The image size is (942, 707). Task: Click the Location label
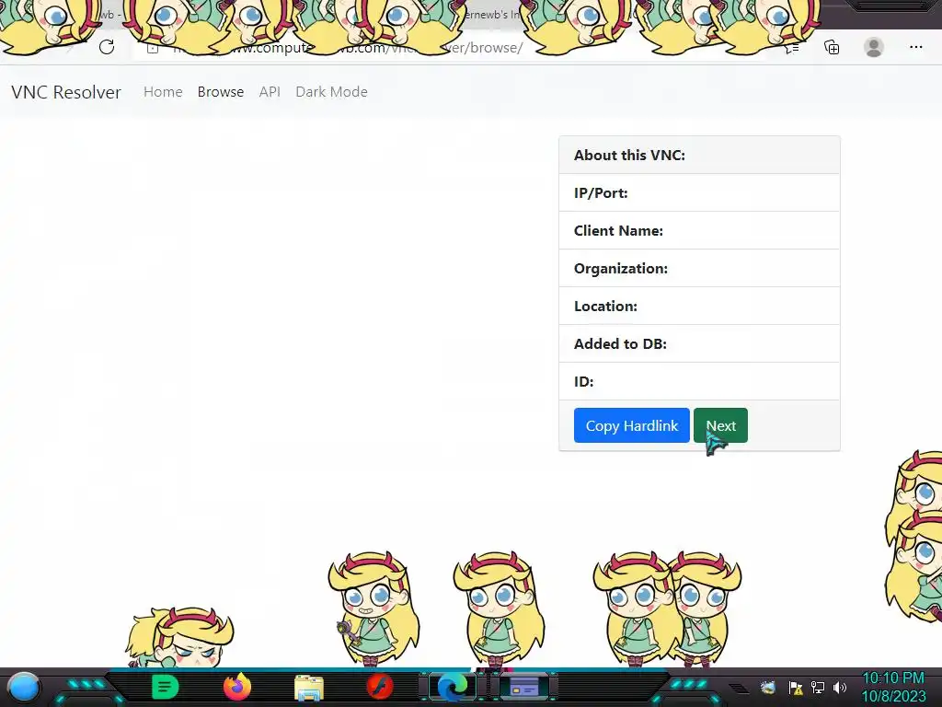(605, 306)
